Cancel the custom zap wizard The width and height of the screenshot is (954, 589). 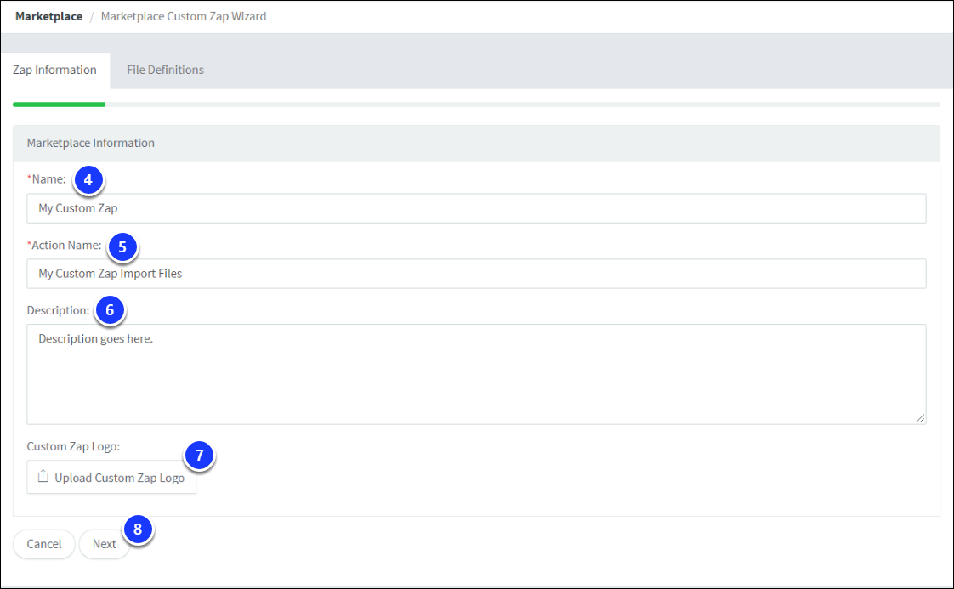[x=44, y=544]
